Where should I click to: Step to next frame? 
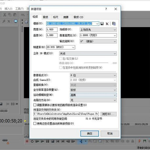point(73,141)
